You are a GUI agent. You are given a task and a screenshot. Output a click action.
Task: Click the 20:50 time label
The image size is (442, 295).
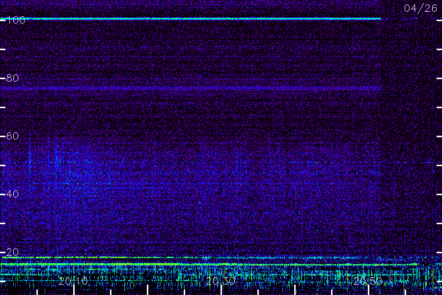point(368,281)
